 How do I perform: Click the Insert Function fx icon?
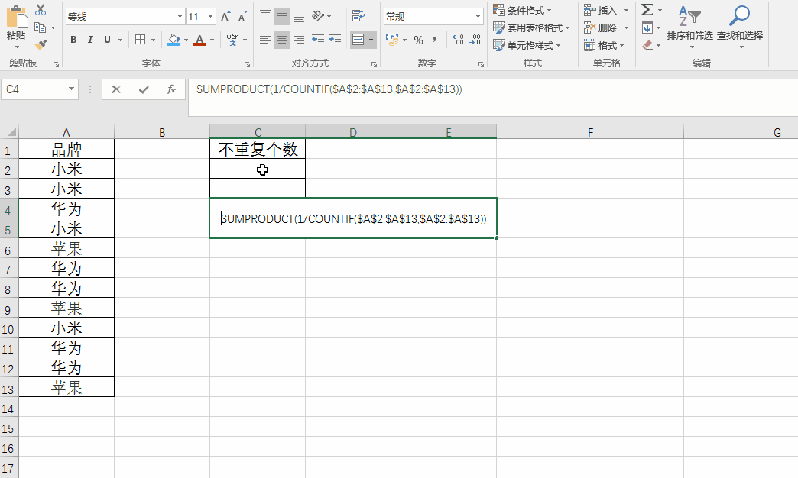point(171,89)
